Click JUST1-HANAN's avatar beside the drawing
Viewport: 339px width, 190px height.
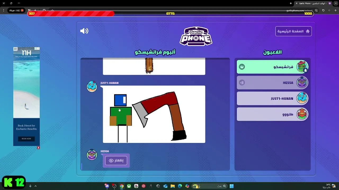pyautogui.click(x=92, y=86)
